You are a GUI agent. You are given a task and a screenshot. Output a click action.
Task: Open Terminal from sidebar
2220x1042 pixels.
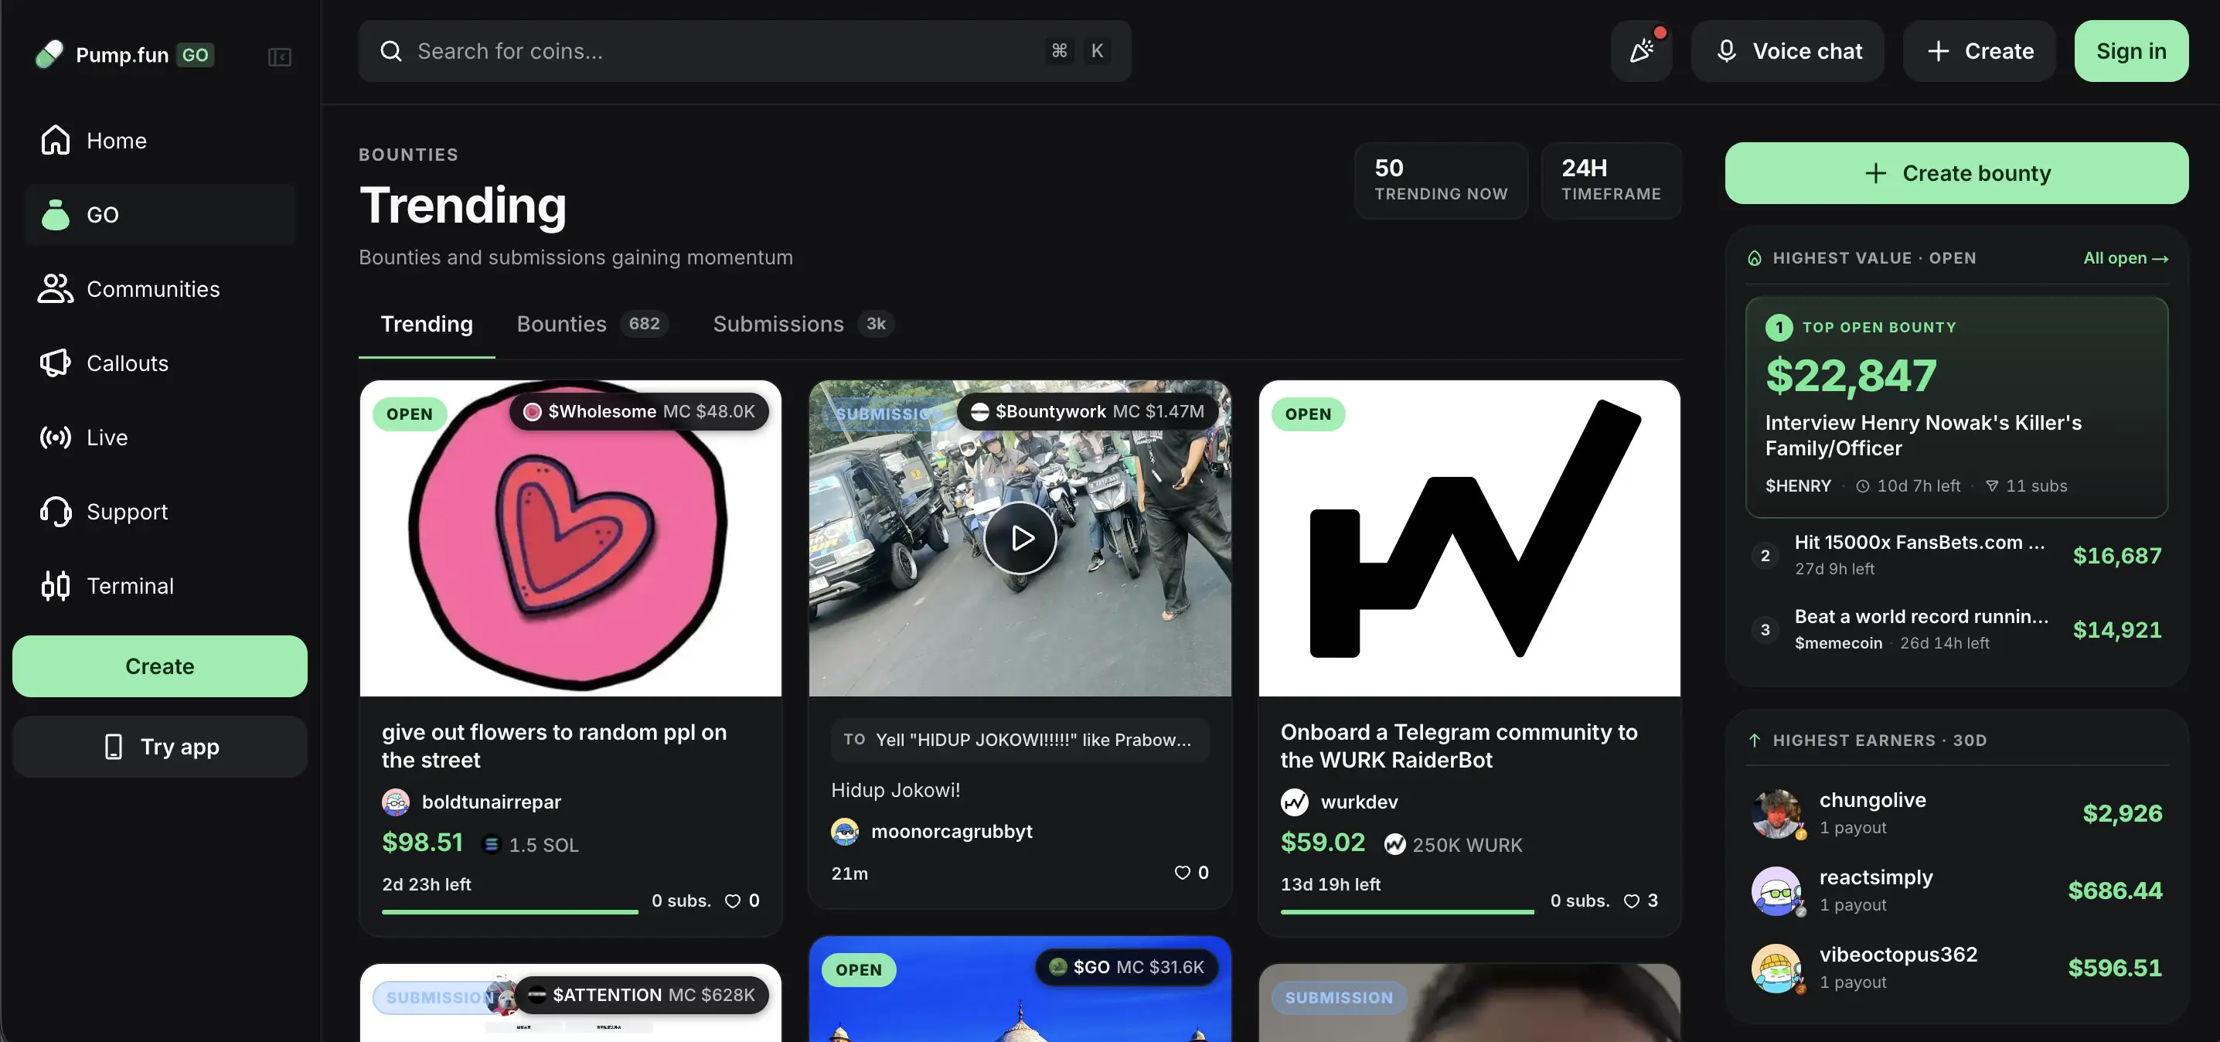pos(160,585)
